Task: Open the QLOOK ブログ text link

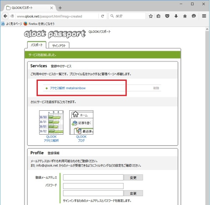Action: 81,138
